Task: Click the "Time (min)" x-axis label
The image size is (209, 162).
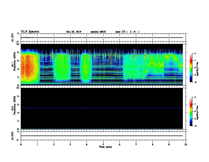Action: (x=106, y=147)
